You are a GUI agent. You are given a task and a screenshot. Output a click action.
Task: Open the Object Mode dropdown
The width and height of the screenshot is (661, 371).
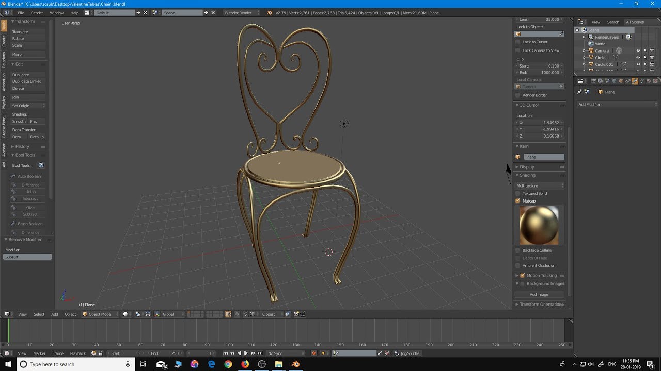[100, 314]
